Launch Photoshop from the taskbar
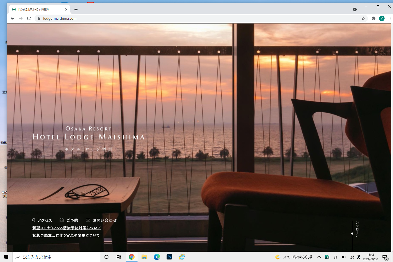Image resolution: width=393 pixels, height=262 pixels. 169,257
